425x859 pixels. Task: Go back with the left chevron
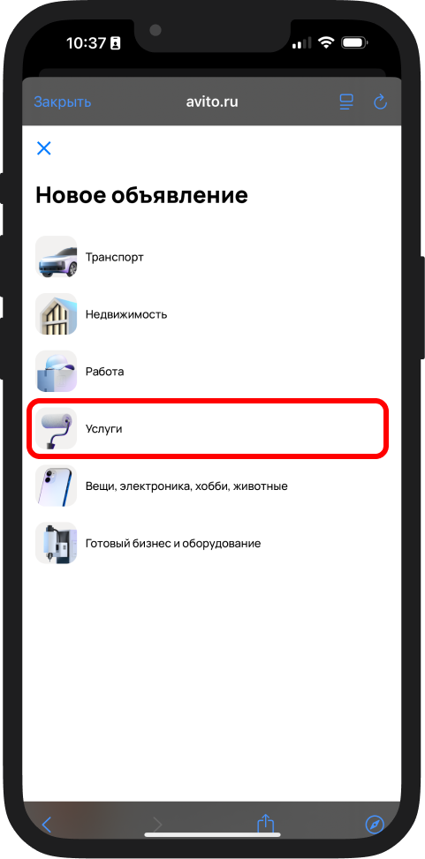pos(47,825)
